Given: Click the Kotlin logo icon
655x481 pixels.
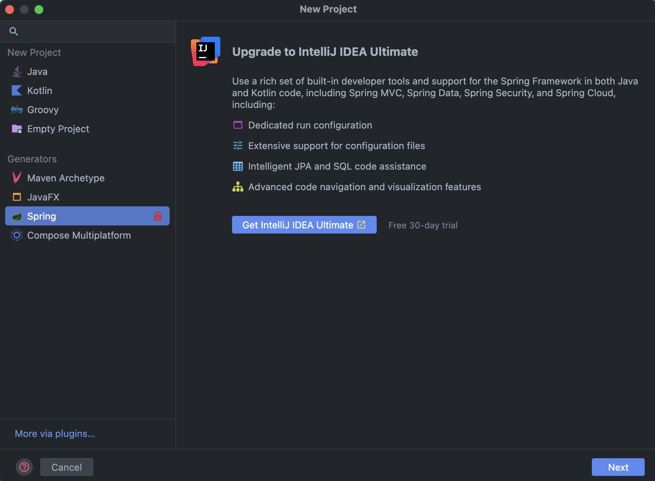Looking at the screenshot, I should pos(17,91).
